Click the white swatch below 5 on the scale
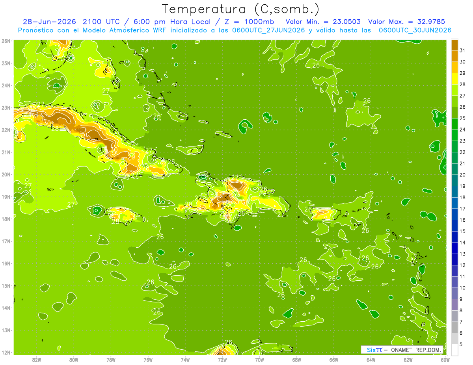Viewport: 473px width, 365px height. tap(454, 350)
